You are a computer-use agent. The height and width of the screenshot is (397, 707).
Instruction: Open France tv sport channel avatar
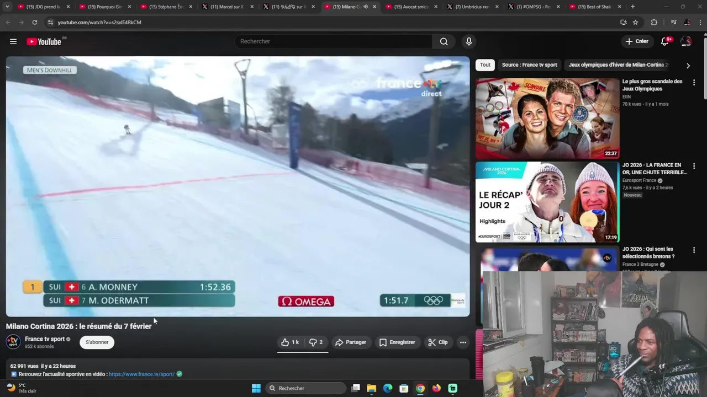(x=13, y=342)
